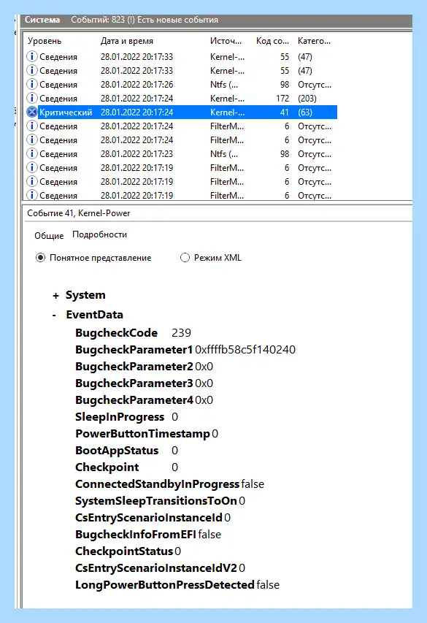Click category '(203)' cell
This screenshot has width=427, height=623.
pyautogui.click(x=307, y=98)
